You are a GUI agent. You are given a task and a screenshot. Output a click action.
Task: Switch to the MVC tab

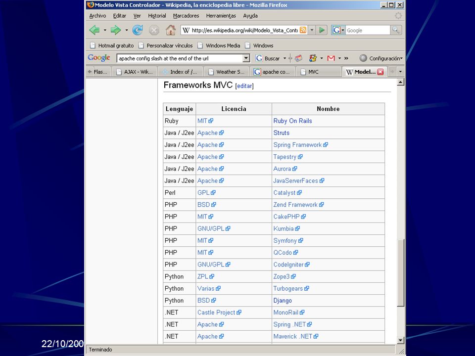coord(318,72)
